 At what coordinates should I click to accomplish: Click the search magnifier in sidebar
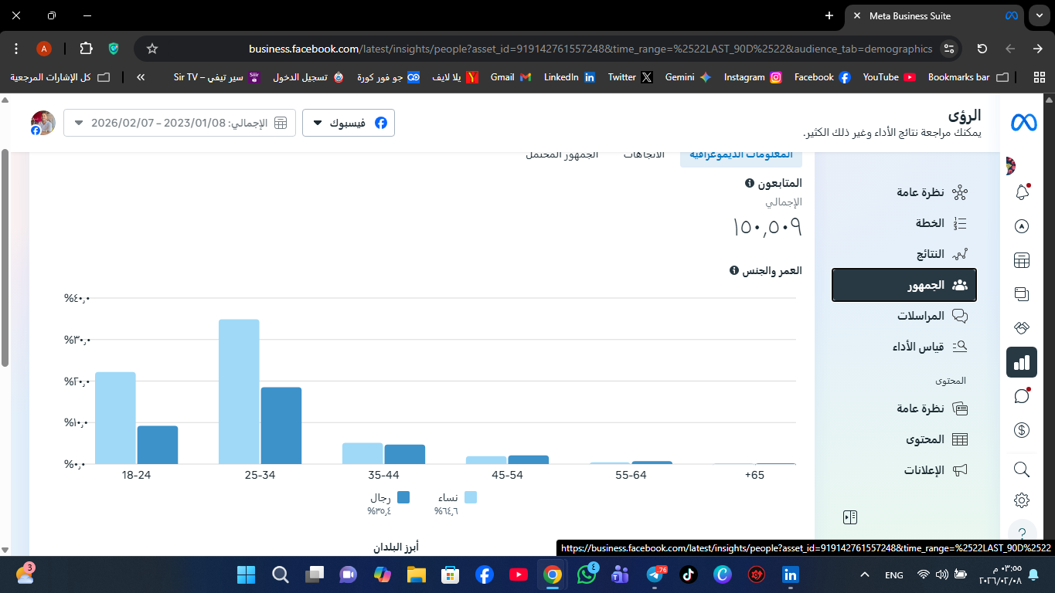click(1022, 469)
